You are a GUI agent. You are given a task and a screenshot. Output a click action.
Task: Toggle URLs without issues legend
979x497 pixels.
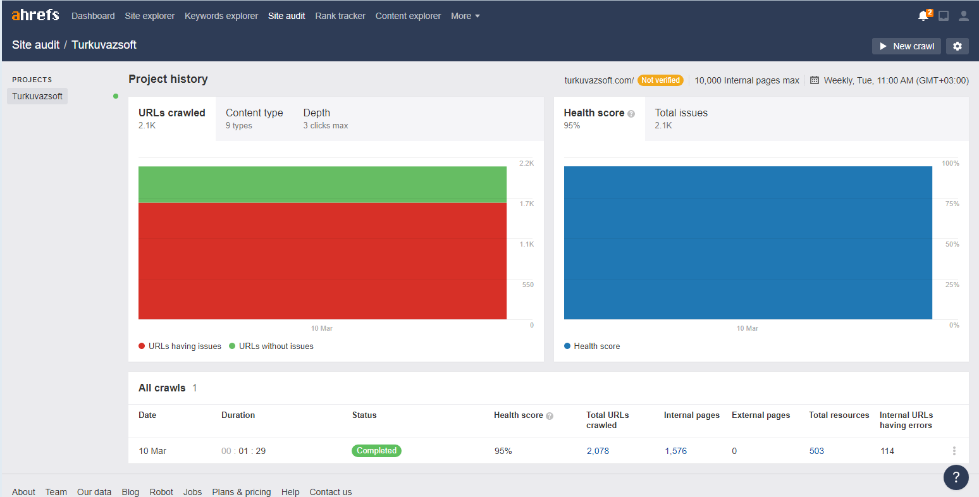[x=271, y=346]
